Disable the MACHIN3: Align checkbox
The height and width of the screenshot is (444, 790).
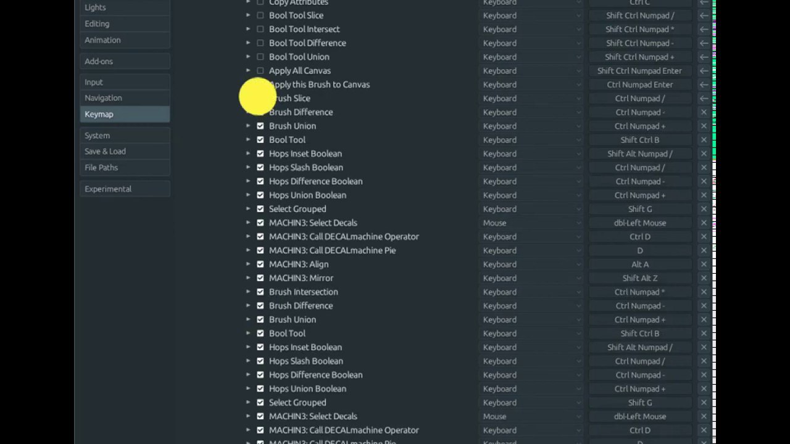260,265
